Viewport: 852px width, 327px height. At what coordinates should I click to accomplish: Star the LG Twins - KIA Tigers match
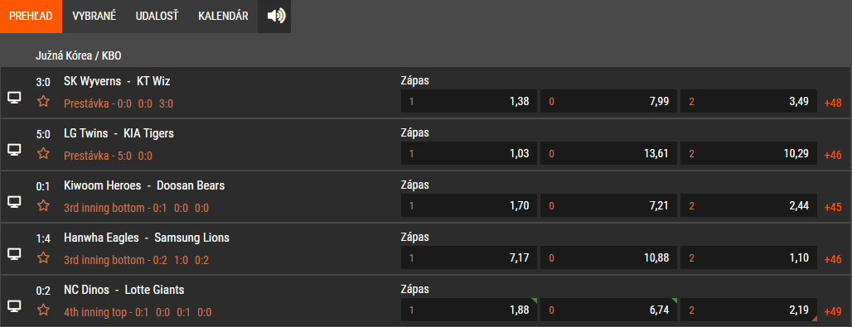43,154
